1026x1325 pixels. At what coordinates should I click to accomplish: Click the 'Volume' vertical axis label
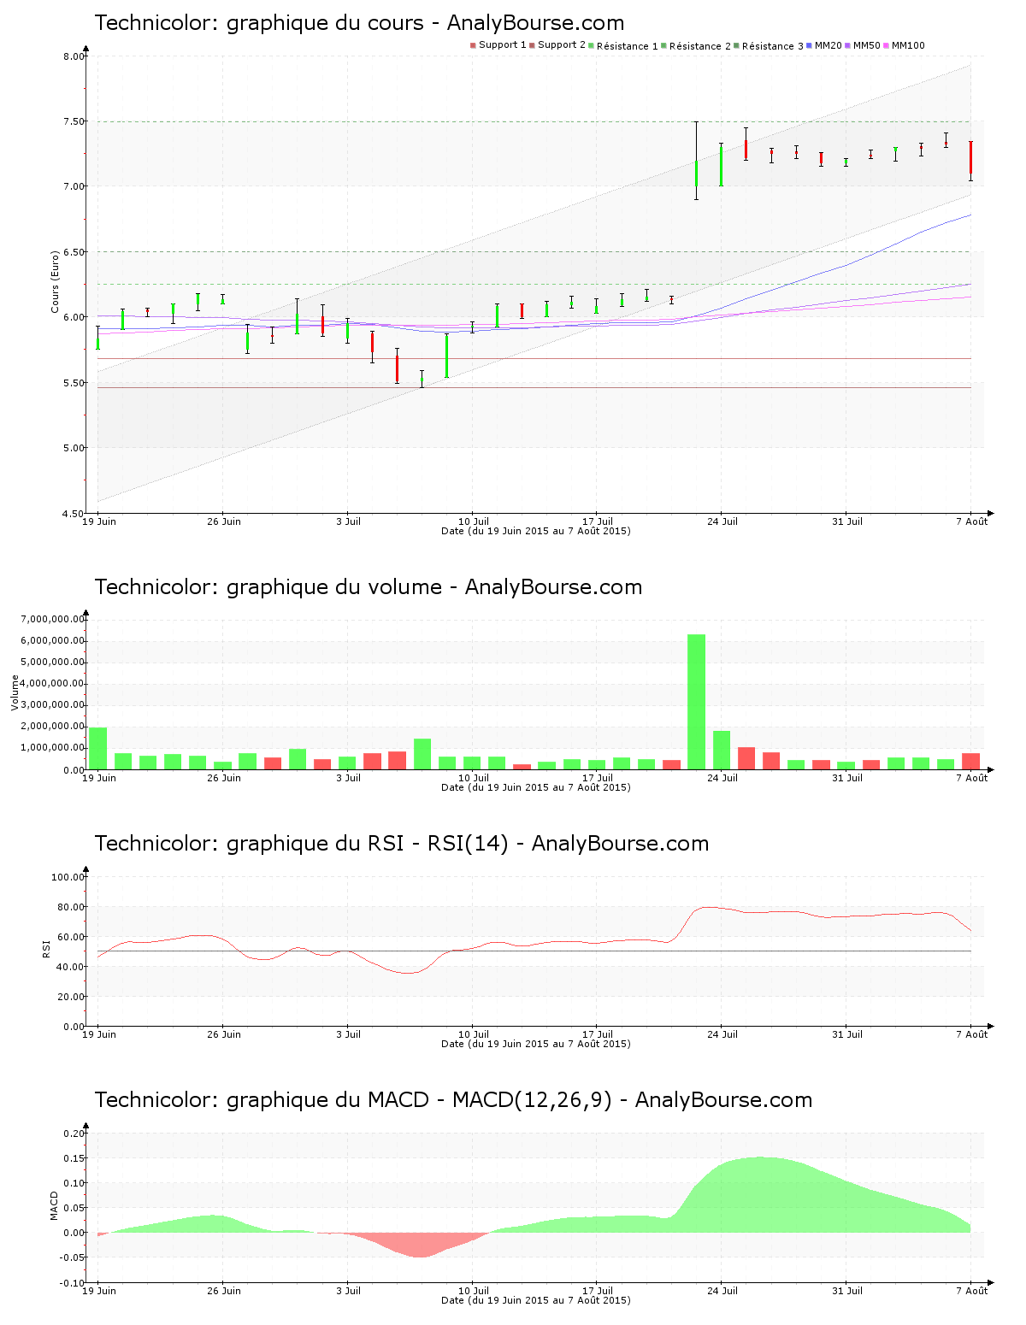point(15,692)
